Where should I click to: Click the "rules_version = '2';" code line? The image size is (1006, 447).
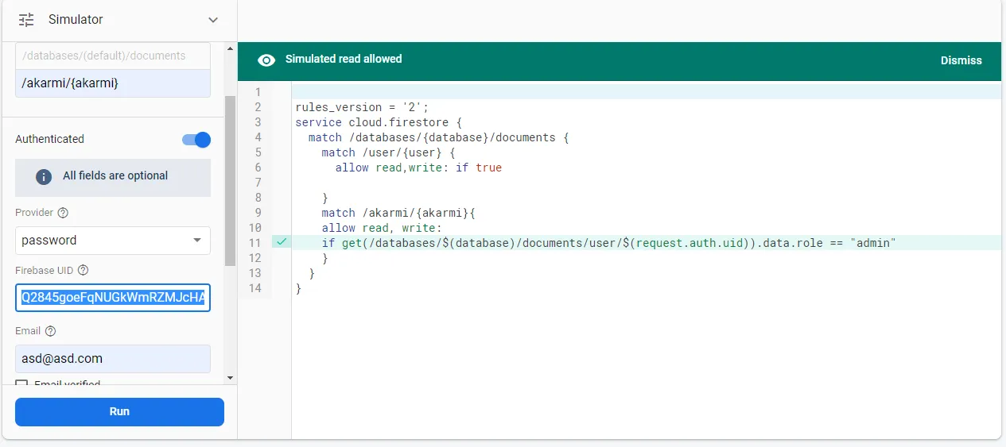(x=362, y=107)
